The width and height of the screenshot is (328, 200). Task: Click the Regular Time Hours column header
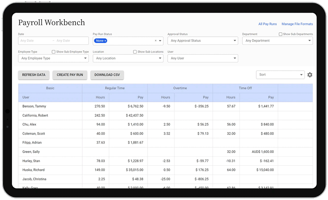[x=95, y=97]
